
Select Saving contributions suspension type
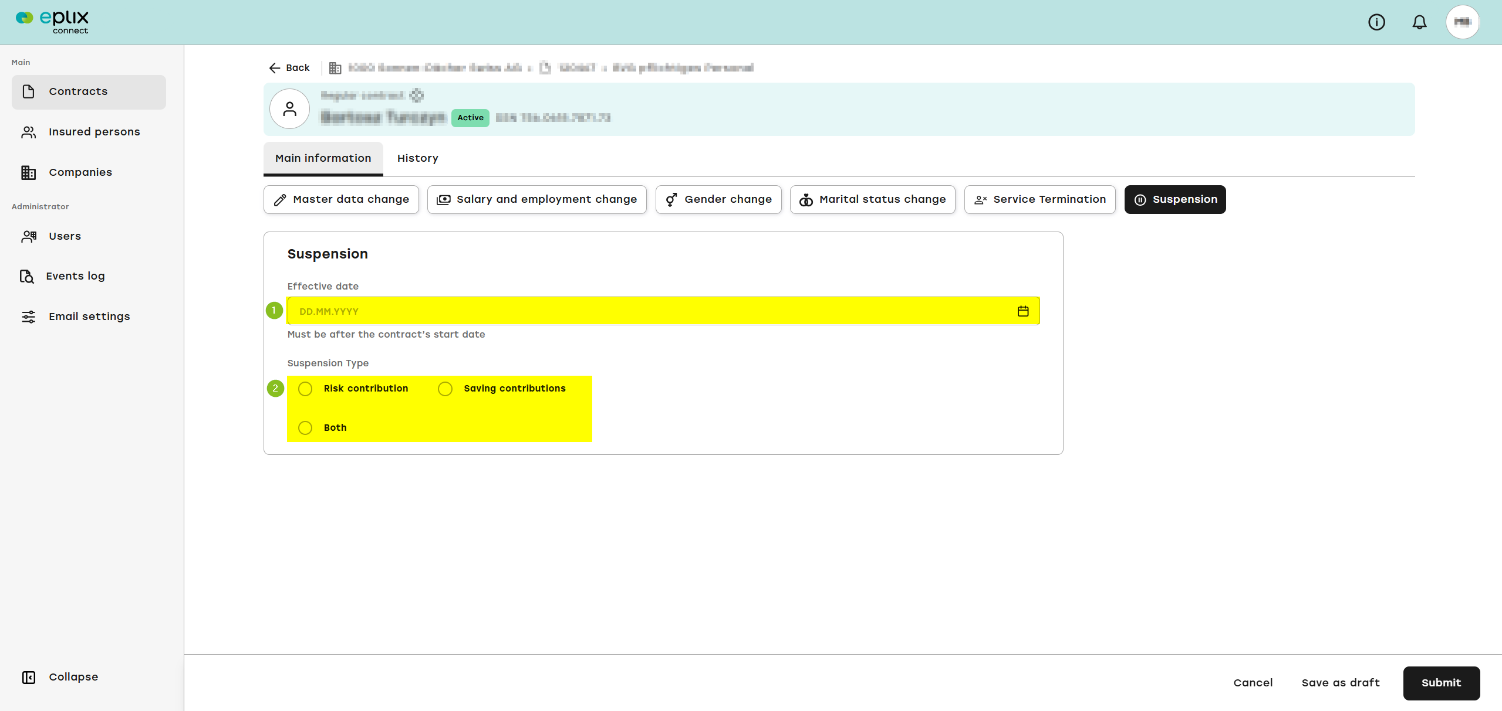tap(445, 389)
